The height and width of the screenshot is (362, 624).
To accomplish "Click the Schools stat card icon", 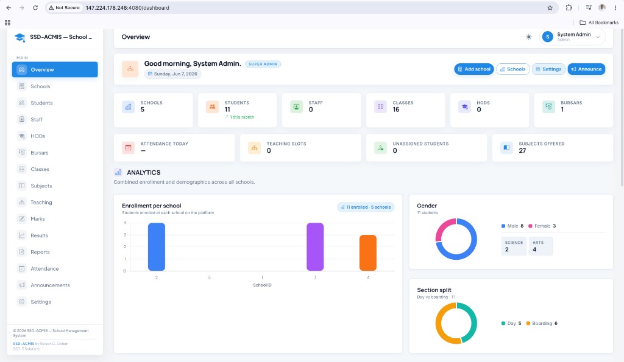I will (128, 106).
